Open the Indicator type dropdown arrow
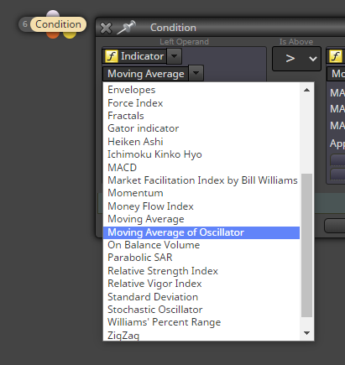 (174, 56)
